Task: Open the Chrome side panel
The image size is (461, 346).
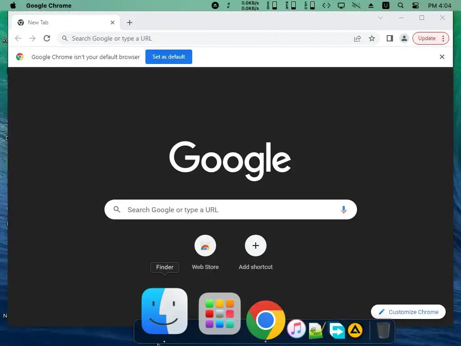Action: 390,38
